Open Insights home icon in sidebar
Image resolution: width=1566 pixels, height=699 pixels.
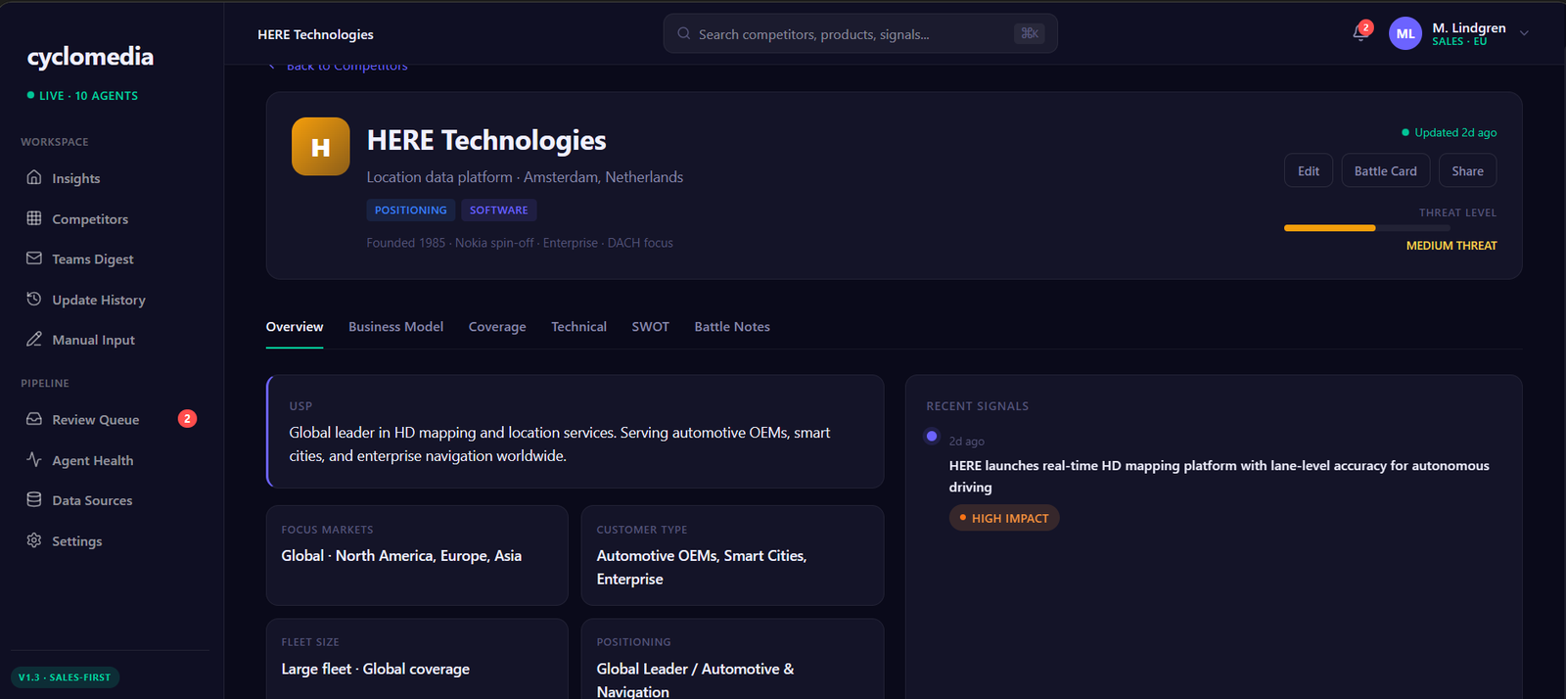coord(34,177)
